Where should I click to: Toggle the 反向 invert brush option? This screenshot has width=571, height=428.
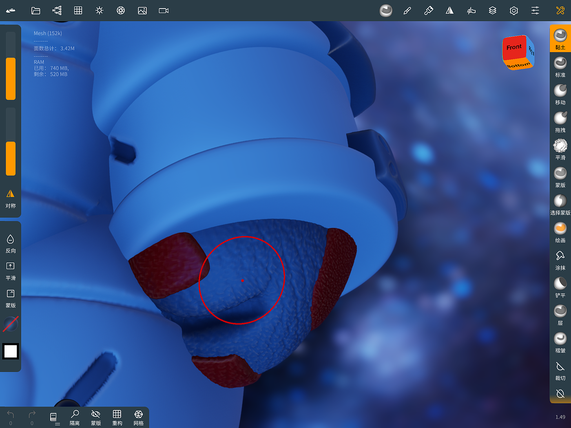click(x=11, y=243)
